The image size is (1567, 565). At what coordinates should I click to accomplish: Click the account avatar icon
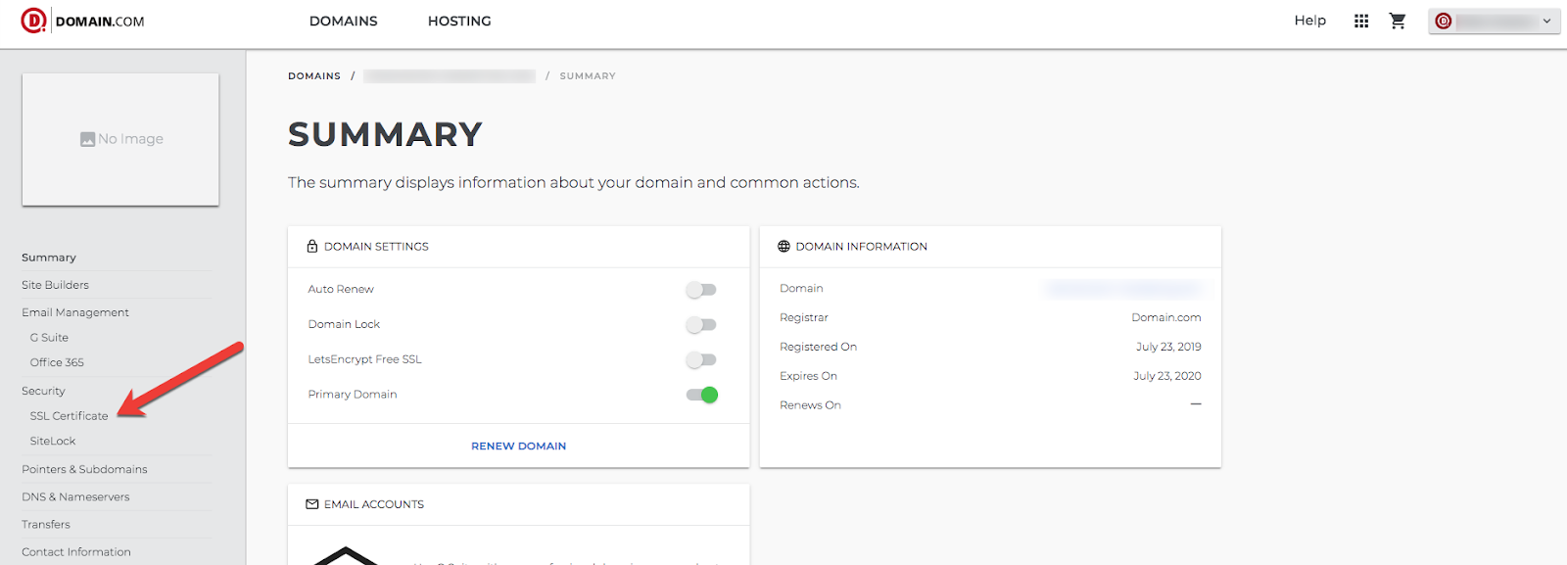1444,21
